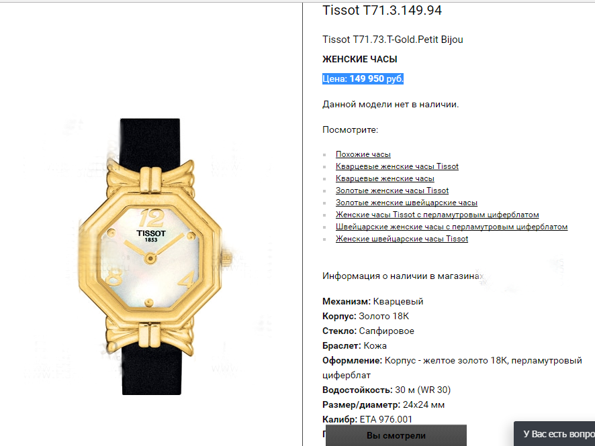
Task: Open the 'Кварцевые женские часы' link
Action: pos(385,178)
